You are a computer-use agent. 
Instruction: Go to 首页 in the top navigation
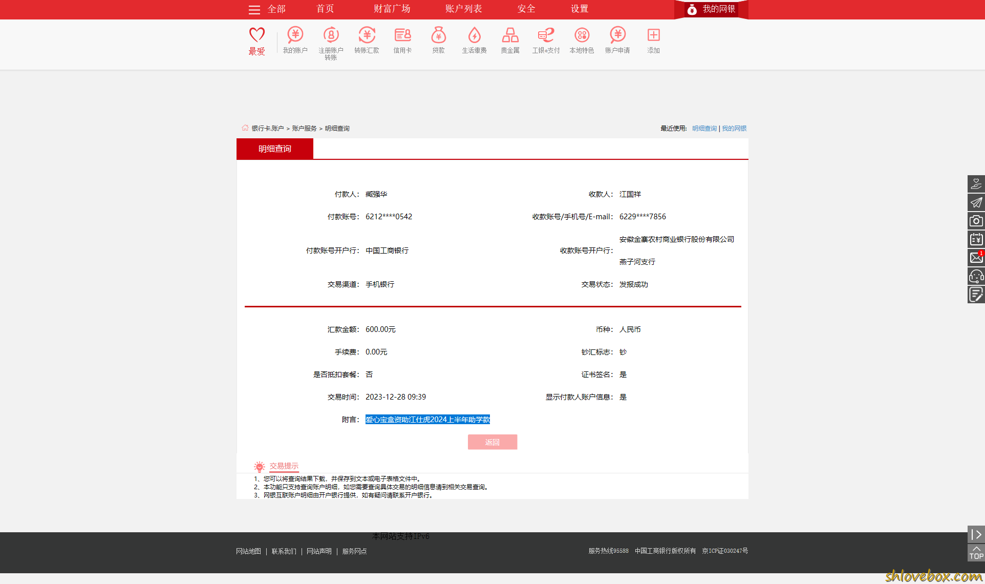[x=325, y=9]
